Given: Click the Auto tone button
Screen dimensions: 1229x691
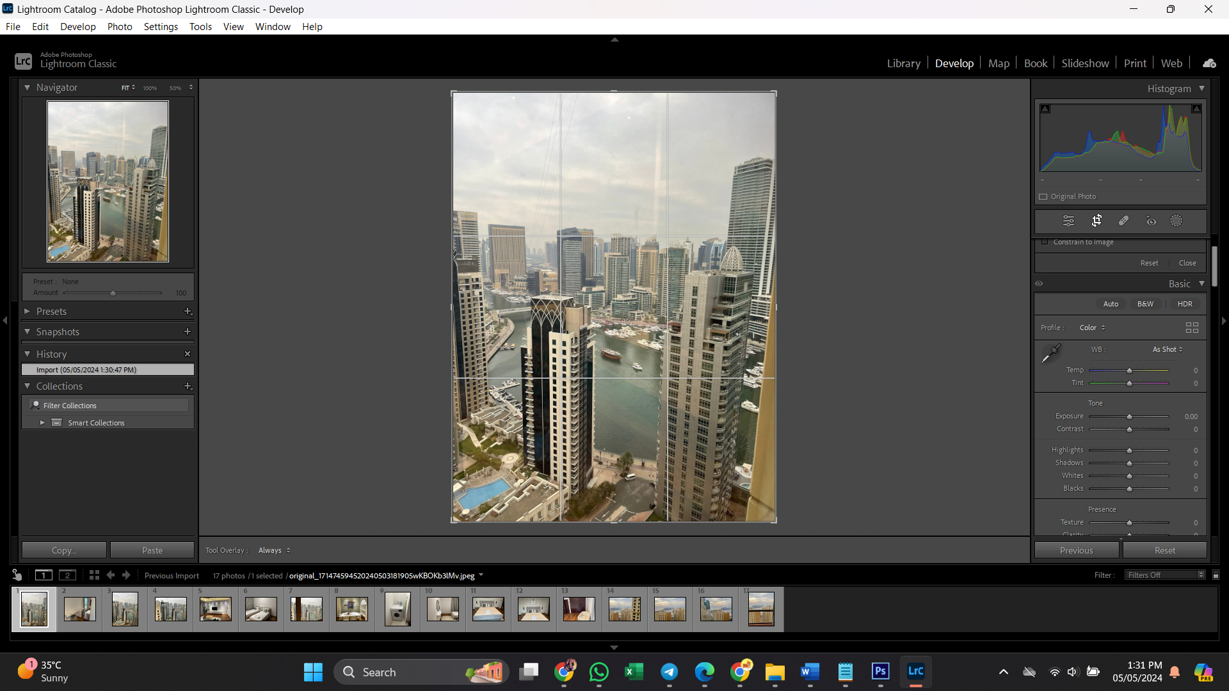Looking at the screenshot, I should 1111,304.
